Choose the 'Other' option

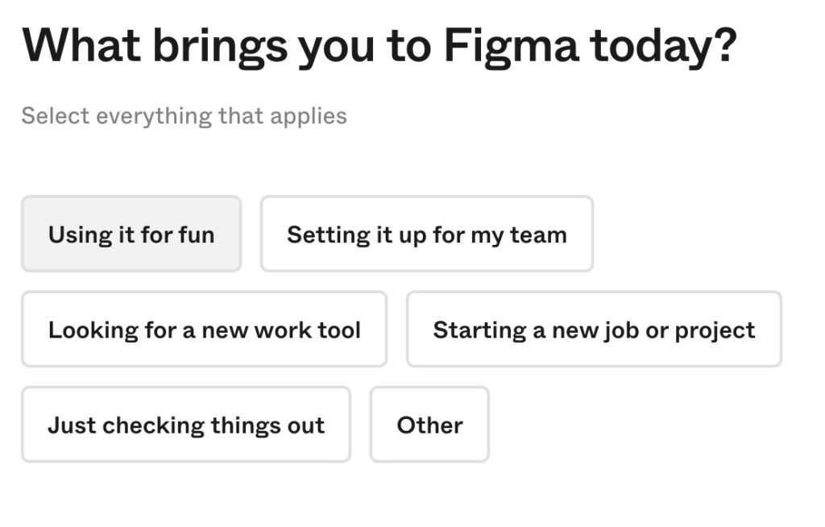tap(429, 425)
